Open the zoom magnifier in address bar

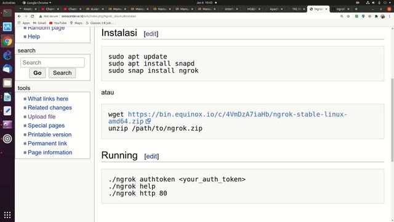pos(342,16)
